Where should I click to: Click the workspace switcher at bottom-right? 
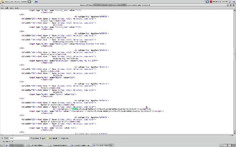pyautogui.click(x=227, y=145)
